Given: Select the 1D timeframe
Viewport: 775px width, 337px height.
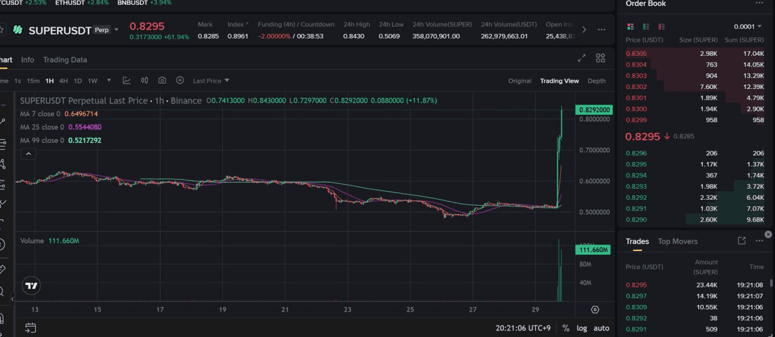Looking at the screenshot, I should pyautogui.click(x=77, y=80).
